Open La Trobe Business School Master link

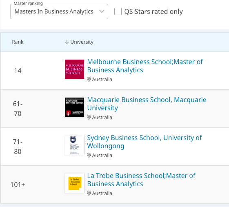[141, 180]
